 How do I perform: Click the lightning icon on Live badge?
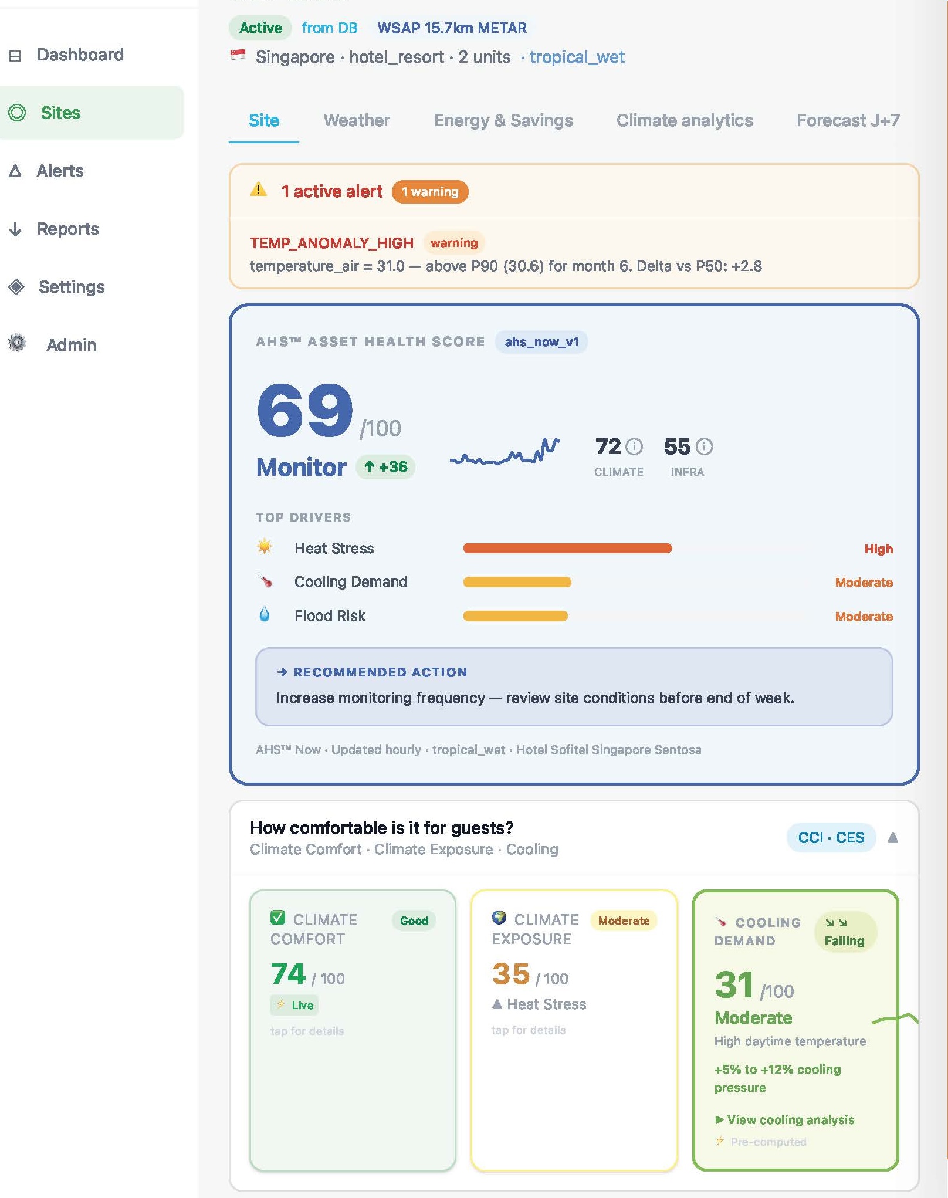tap(281, 1004)
